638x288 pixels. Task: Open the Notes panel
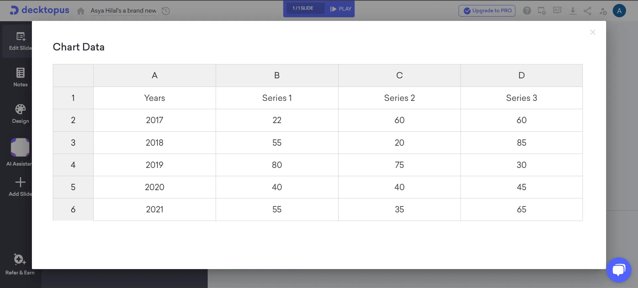pyautogui.click(x=20, y=77)
